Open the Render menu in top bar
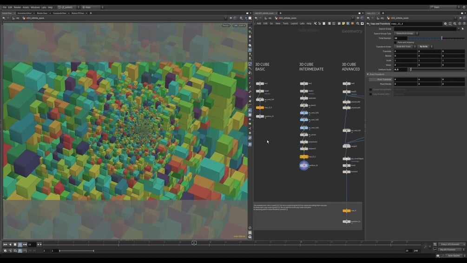This screenshot has height=263, width=467. [x=17, y=7]
